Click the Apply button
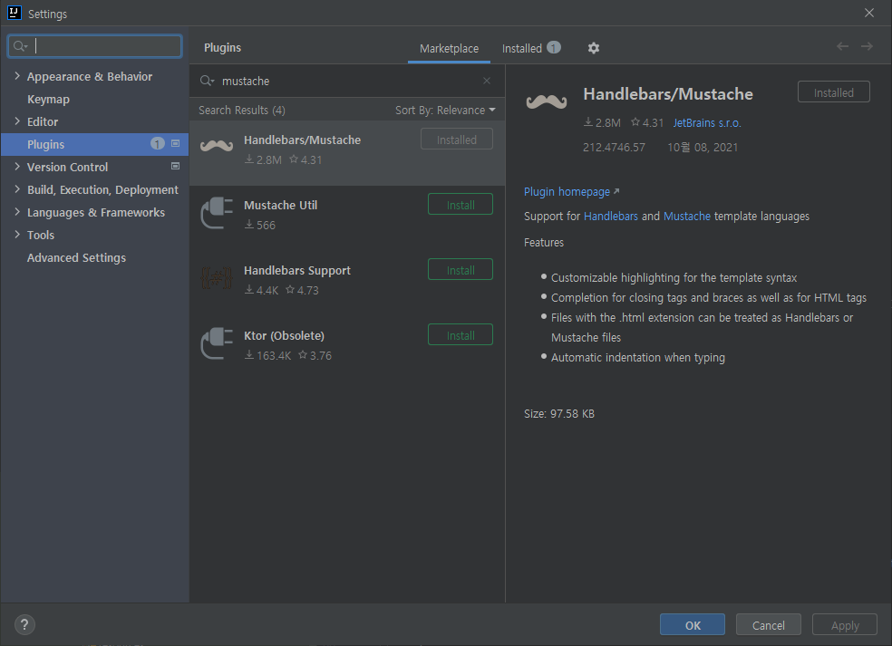 click(845, 625)
